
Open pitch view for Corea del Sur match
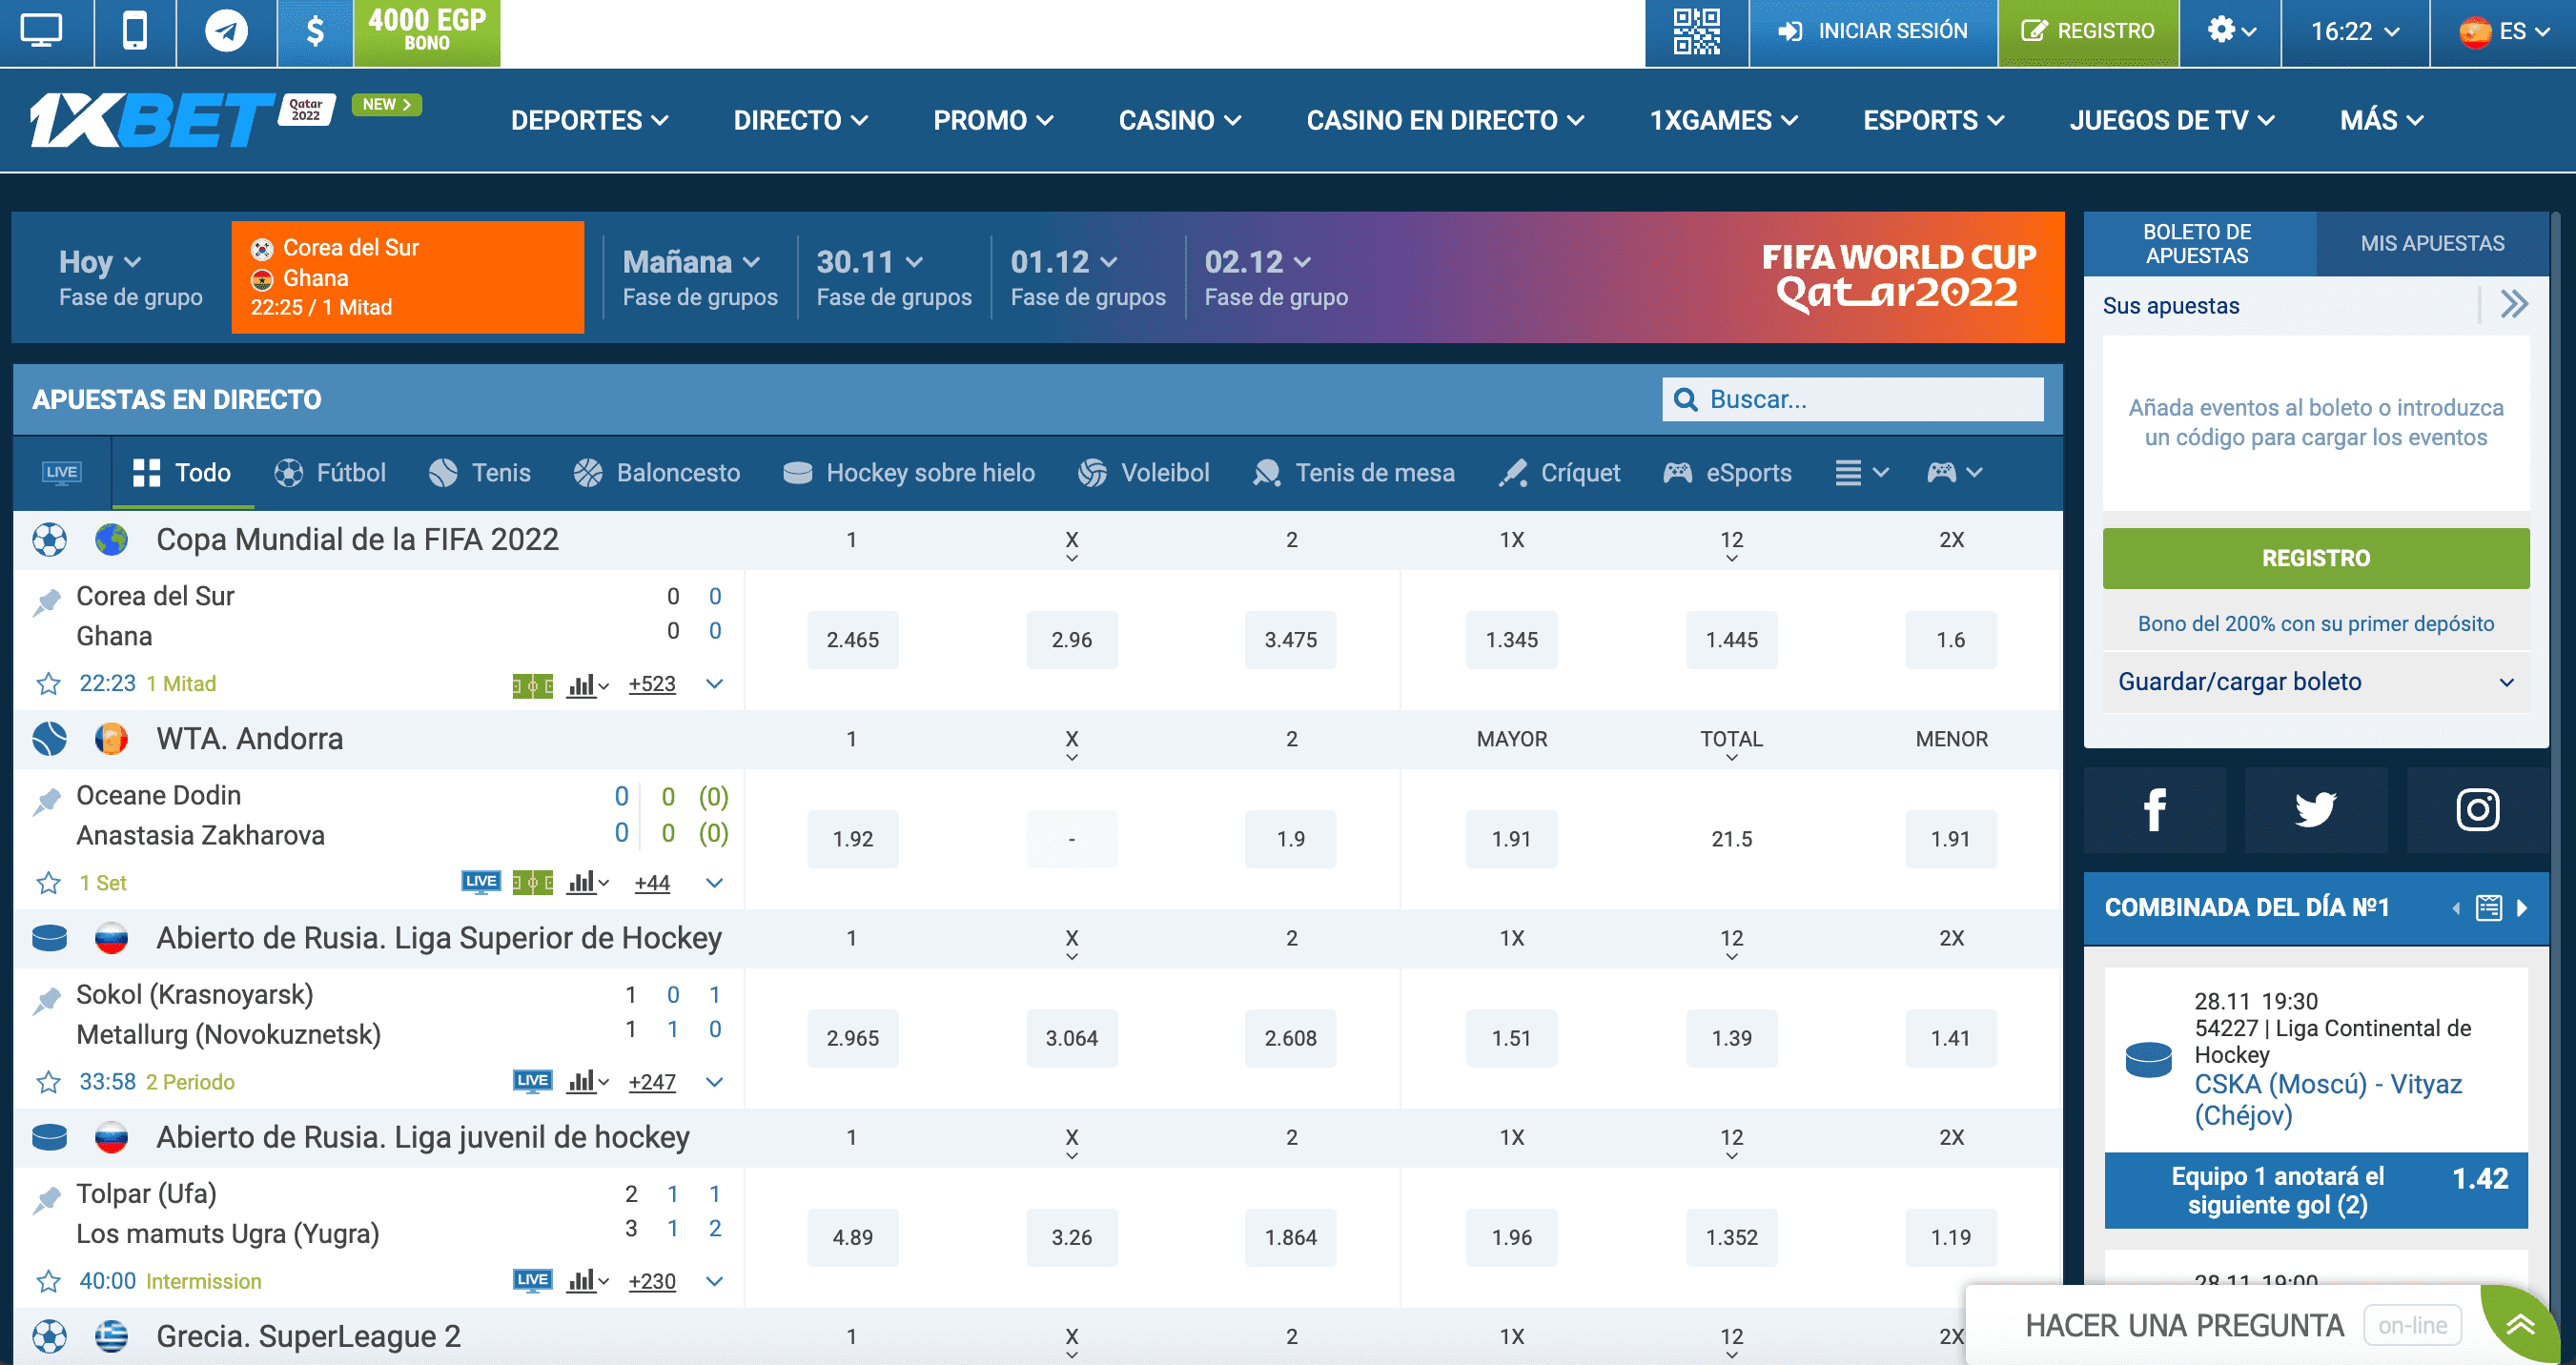click(x=532, y=686)
